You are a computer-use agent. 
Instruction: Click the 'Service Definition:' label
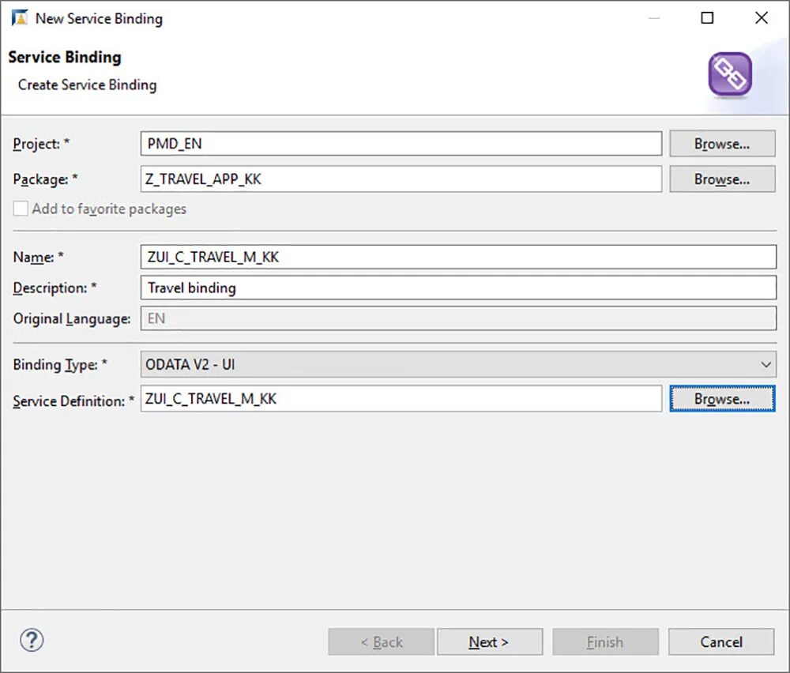(x=73, y=401)
